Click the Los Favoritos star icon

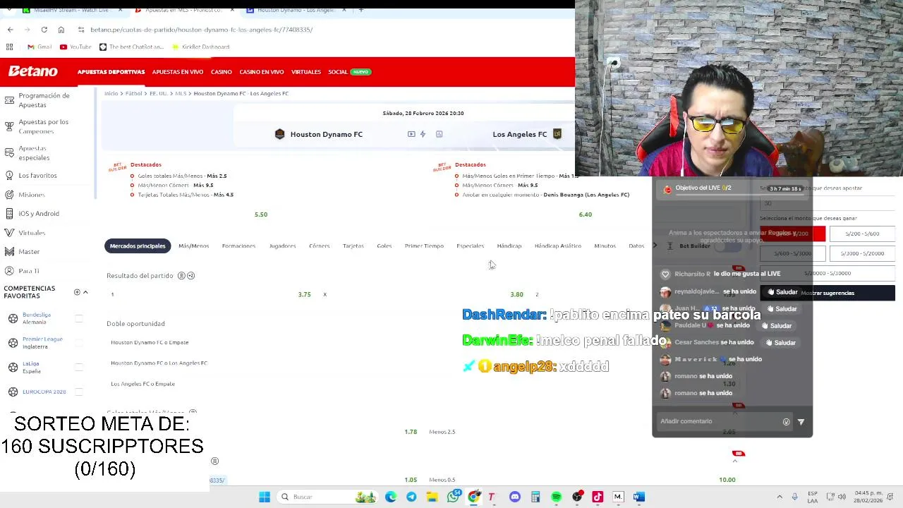click(9, 175)
